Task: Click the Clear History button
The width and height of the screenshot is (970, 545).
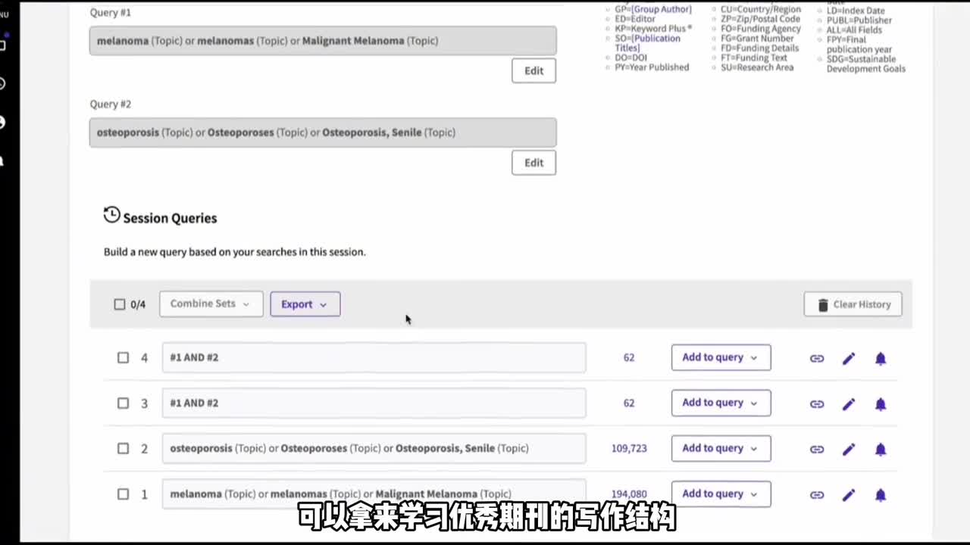Action: [853, 304]
